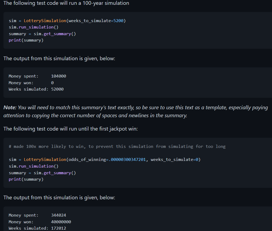Click the first 'print(summary)' line
272x231 pixels.
[26, 40]
